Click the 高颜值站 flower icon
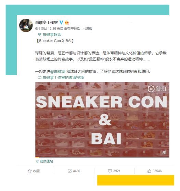This screenshot has width=180, height=191. 37,161
